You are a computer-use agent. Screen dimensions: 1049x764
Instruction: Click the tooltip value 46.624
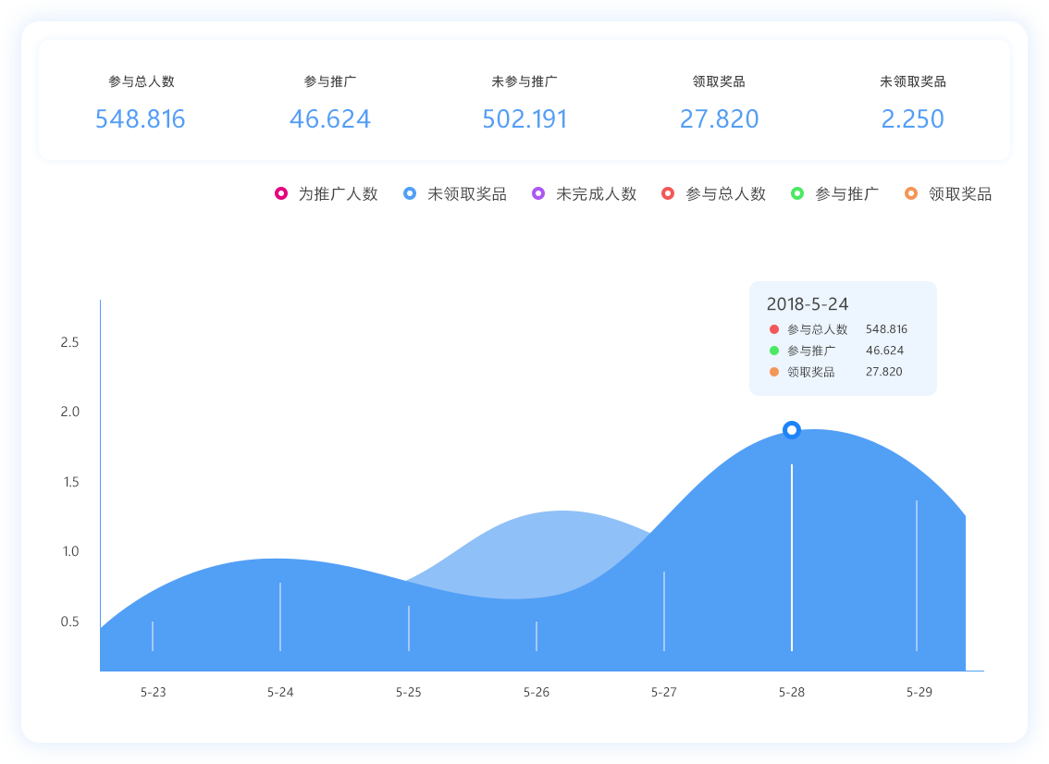point(884,351)
